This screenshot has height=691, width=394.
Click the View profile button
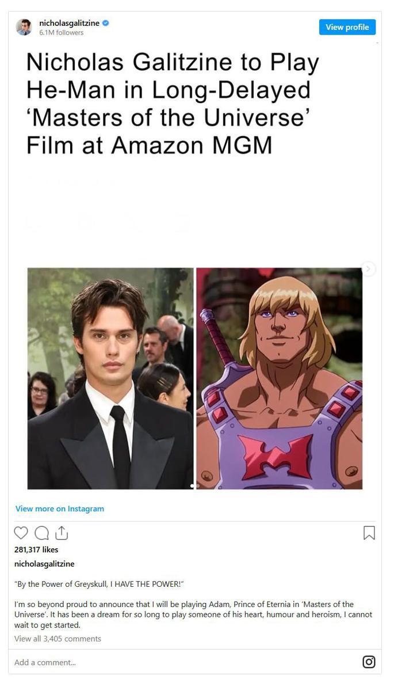pos(347,27)
